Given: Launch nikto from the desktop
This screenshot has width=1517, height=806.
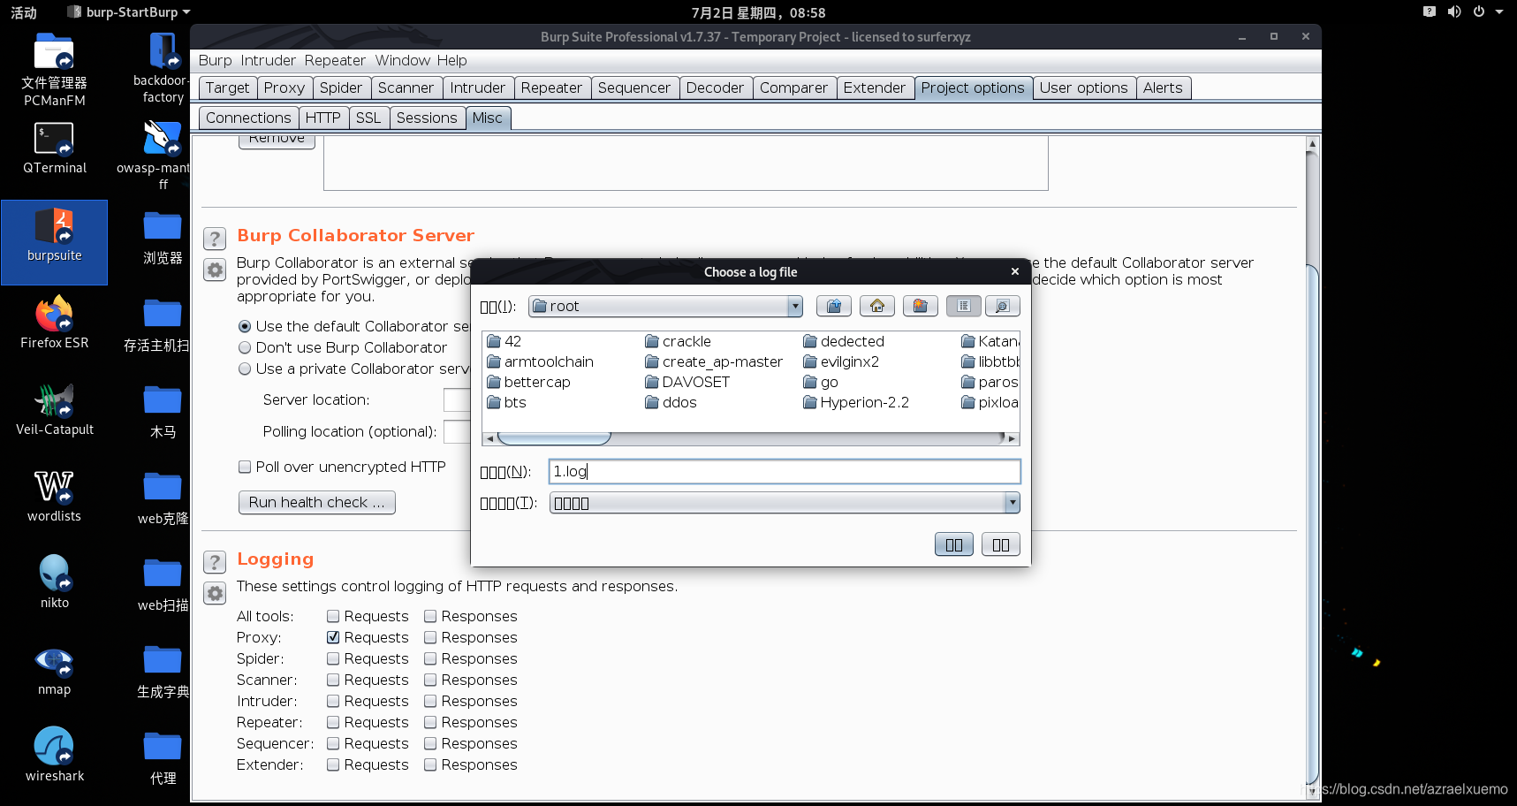Looking at the screenshot, I should point(54,582).
